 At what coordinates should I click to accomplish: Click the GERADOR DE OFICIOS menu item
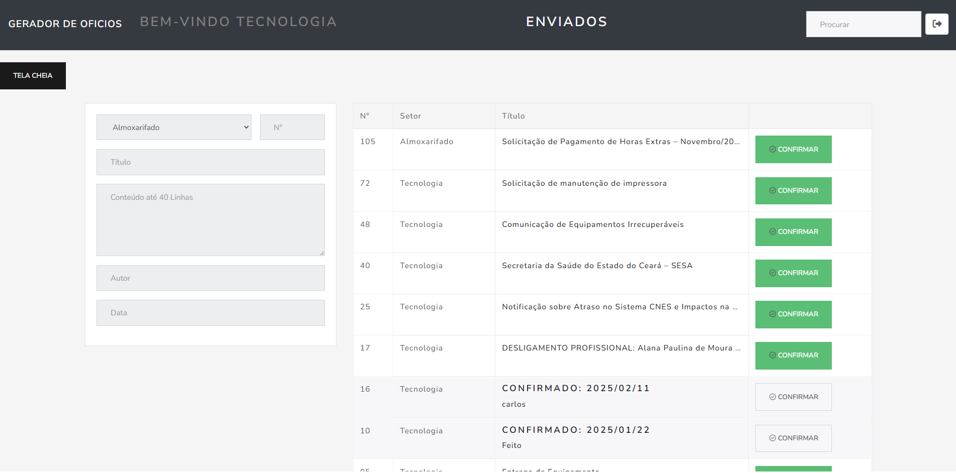coord(64,24)
